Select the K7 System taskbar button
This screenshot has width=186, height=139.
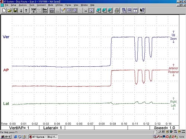click(x=43, y=137)
